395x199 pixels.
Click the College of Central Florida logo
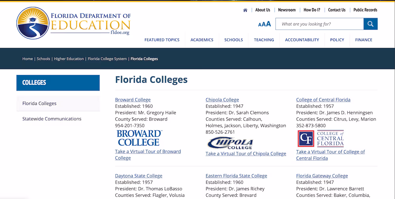[321, 138]
